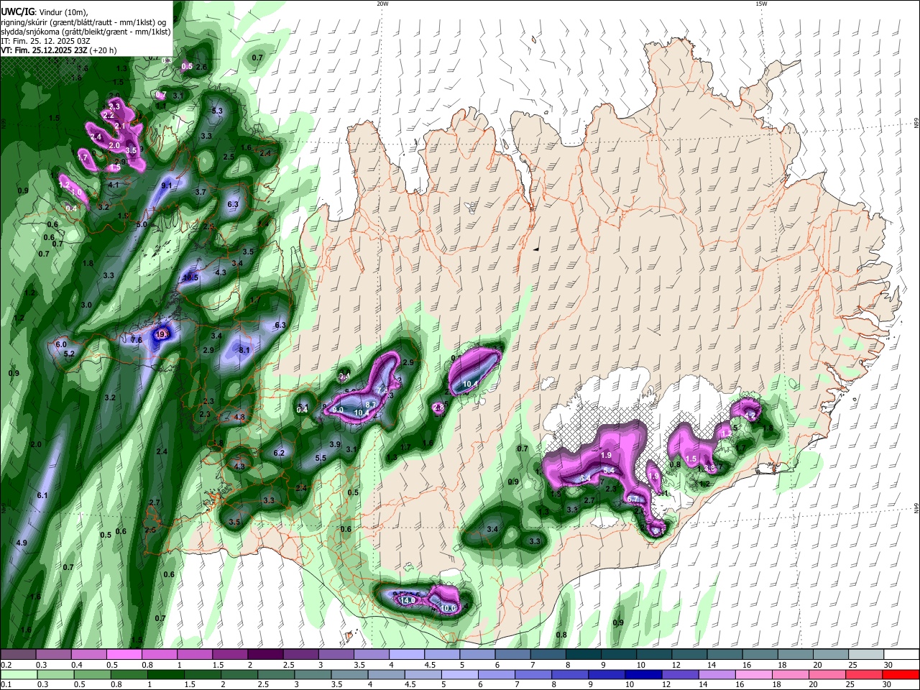The width and height of the screenshot is (920, 690).
Task: Select the light lavender 4 snow scale swatch
Action: coord(406,655)
